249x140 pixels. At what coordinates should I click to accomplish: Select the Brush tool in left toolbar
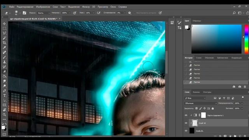4,57
